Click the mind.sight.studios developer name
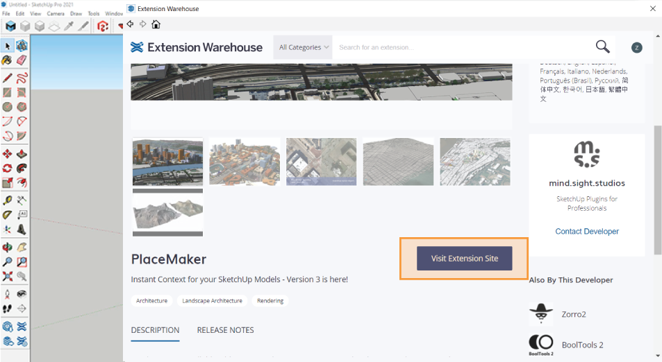This screenshot has width=662, height=362. pyautogui.click(x=587, y=183)
